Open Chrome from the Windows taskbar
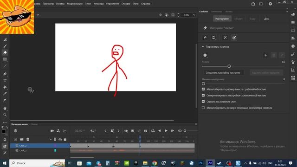Screen dimensions: 297x167 155,163
